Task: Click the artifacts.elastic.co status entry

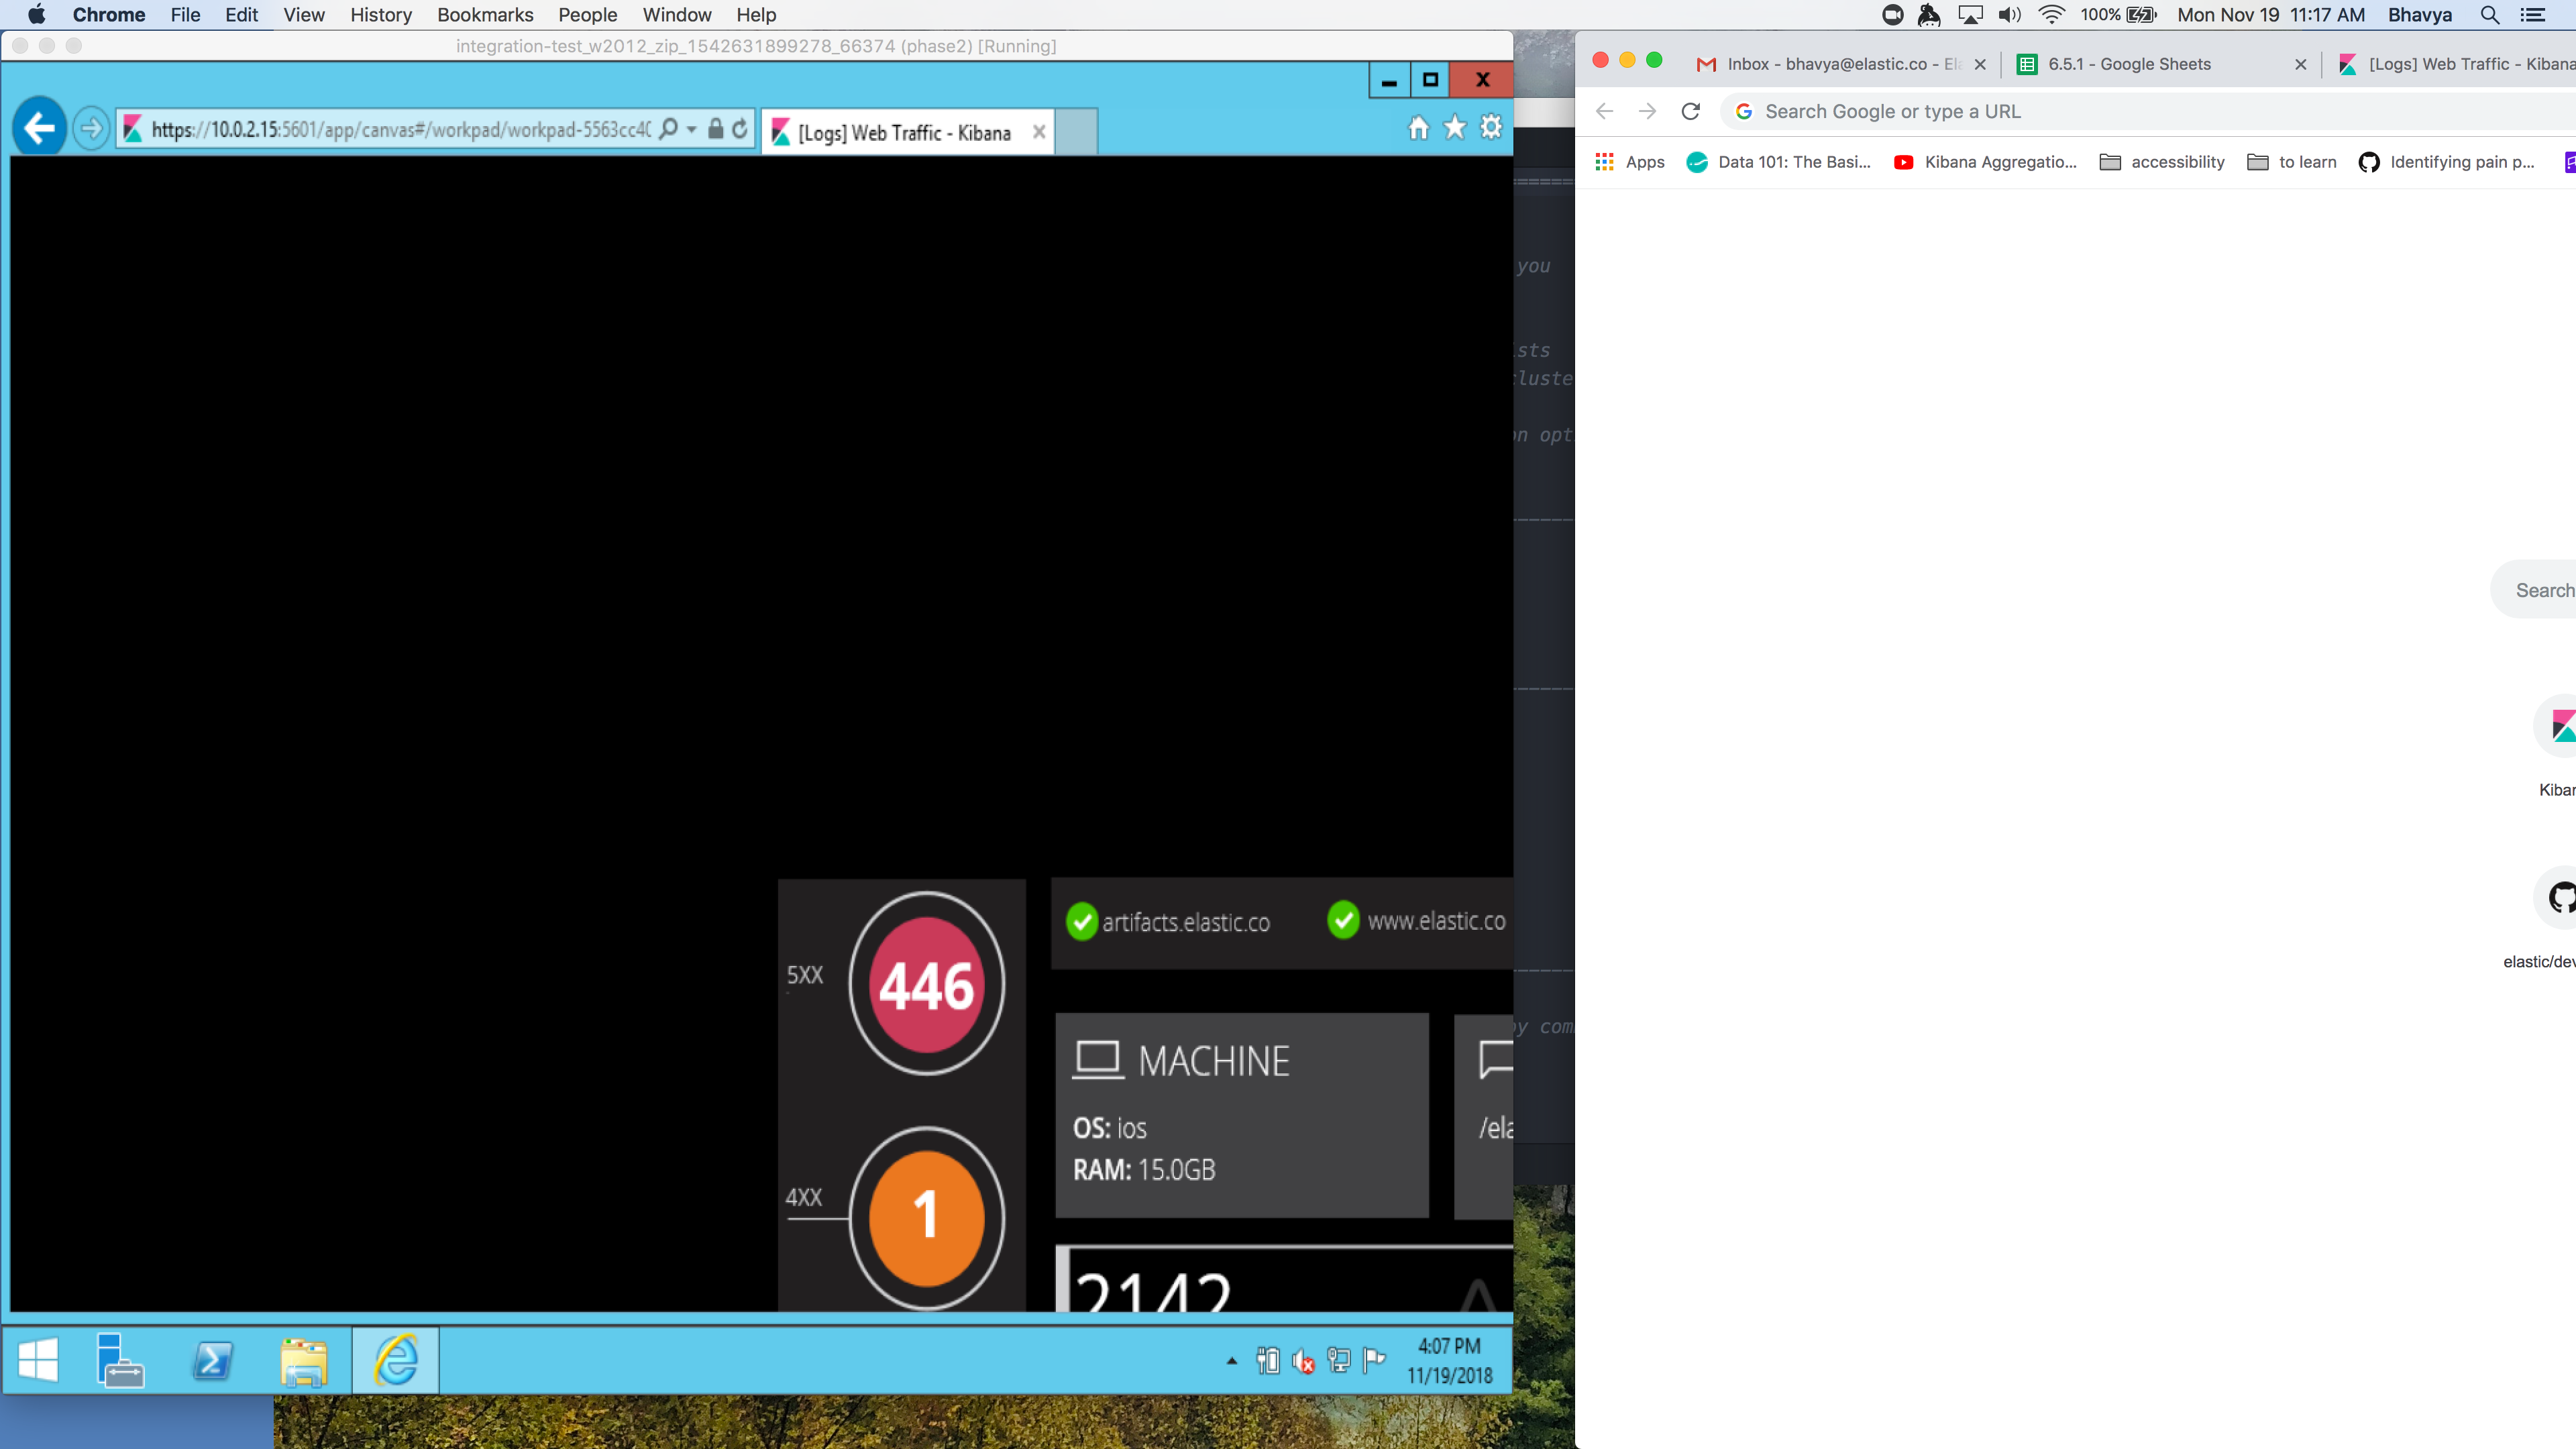Action: tap(1168, 921)
